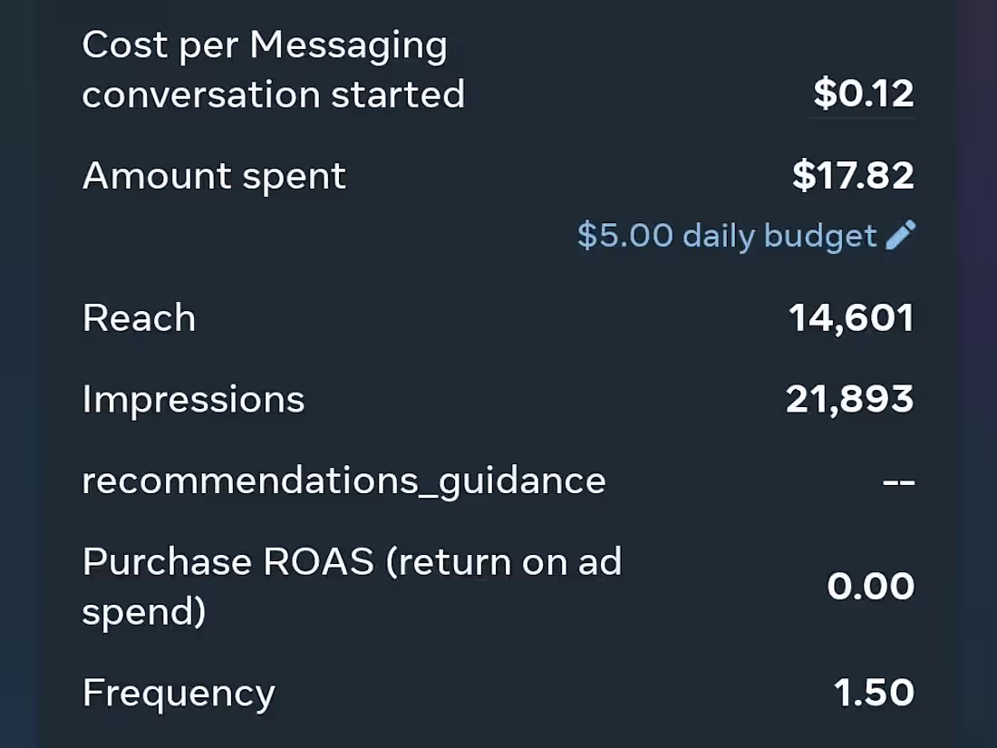Select the Impressions row
The height and width of the screenshot is (748, 997).
click(x=498, y=398)
